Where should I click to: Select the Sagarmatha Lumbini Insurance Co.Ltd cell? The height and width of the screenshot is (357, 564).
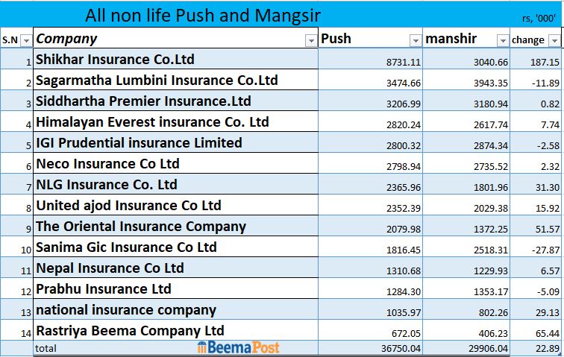point(176,80)
